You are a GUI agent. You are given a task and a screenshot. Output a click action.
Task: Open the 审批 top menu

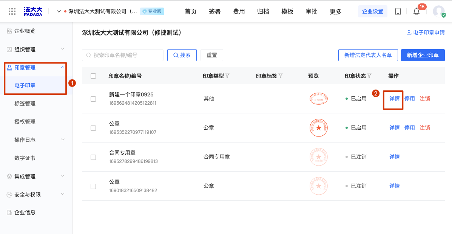click(312, 12)
